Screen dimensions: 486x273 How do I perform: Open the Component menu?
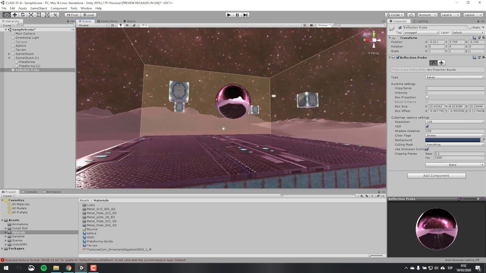tap(58, 8)
